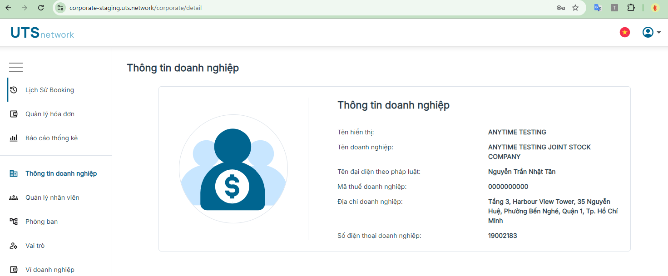Open the browser extensions puzzle icon

(631, 8)
